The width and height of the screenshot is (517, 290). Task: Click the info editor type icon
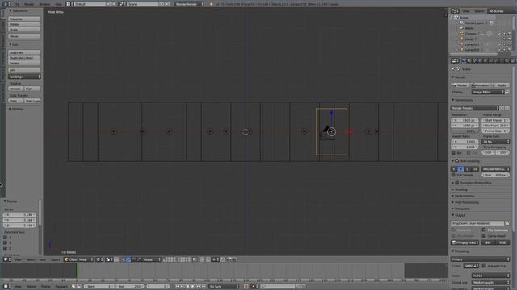6,4
